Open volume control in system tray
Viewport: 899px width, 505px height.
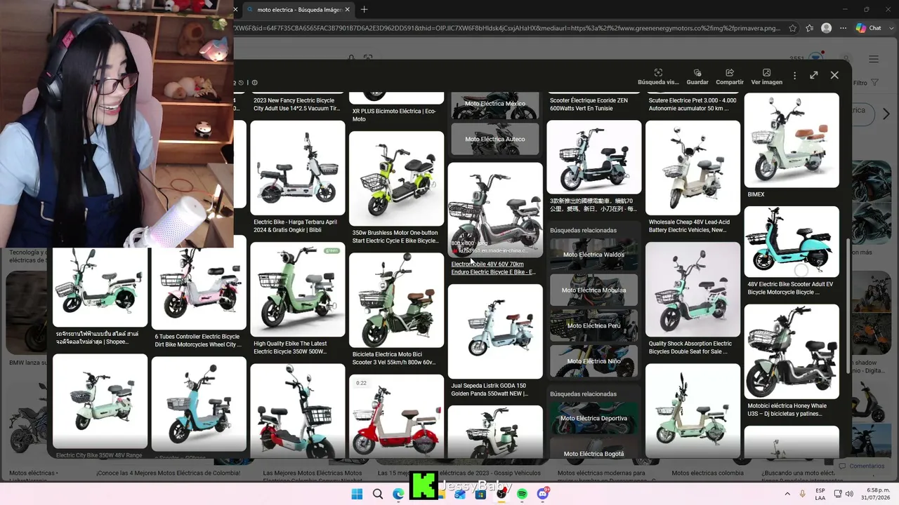(849, 494)
